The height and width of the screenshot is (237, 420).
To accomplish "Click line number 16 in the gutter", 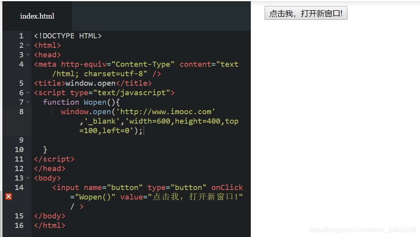I will [x=19, y=226].
